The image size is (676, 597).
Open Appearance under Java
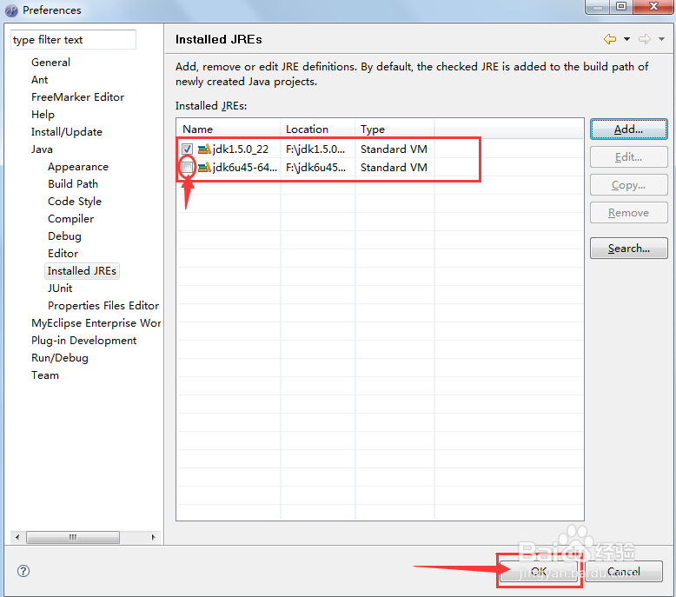click(x=78, y=166)
